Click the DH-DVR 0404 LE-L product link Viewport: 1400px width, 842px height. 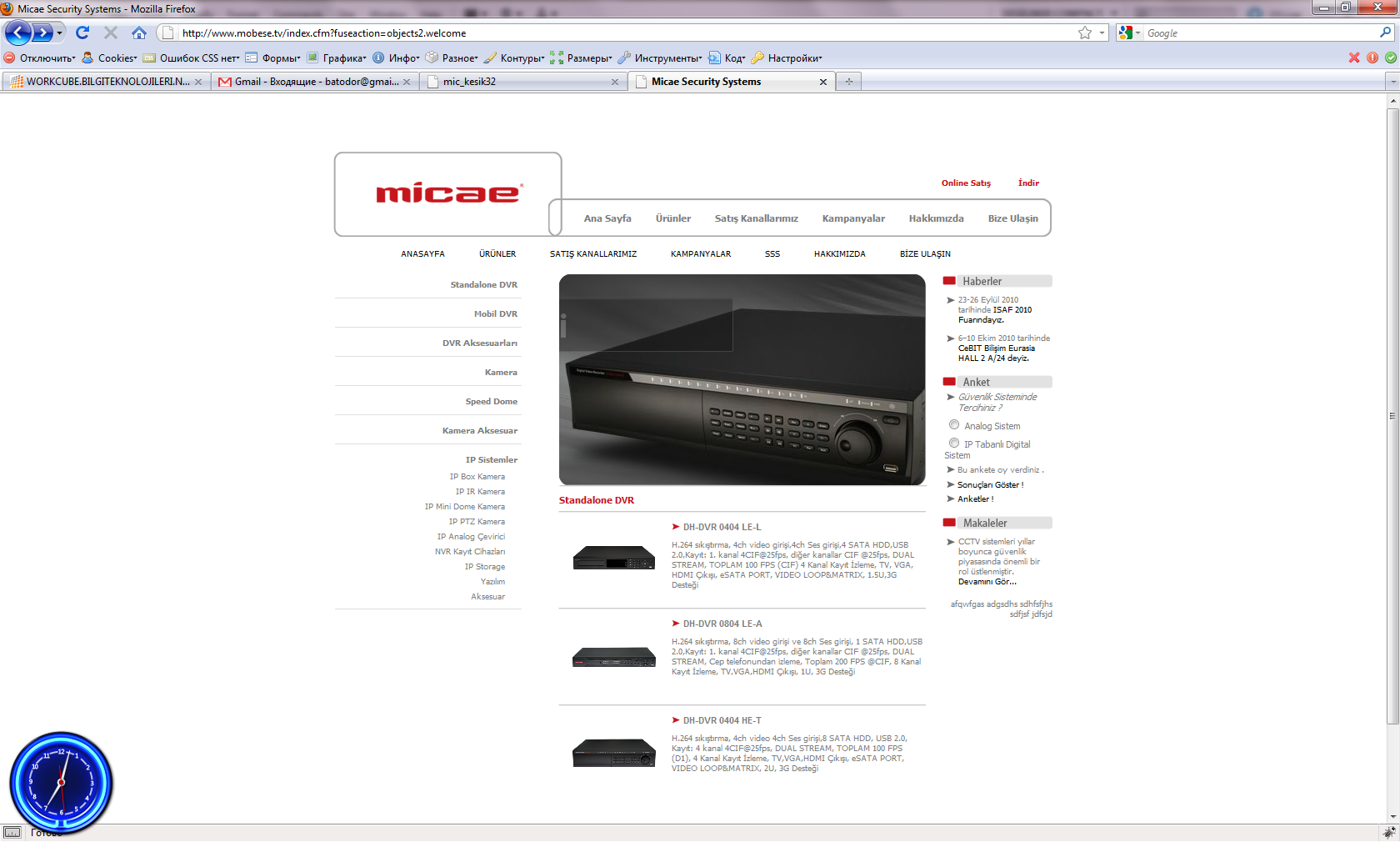click(722, 527)
